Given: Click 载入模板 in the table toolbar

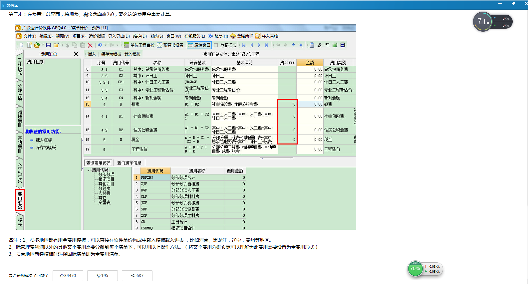Looking at the screenshot, I should click(x=132, y=54).
